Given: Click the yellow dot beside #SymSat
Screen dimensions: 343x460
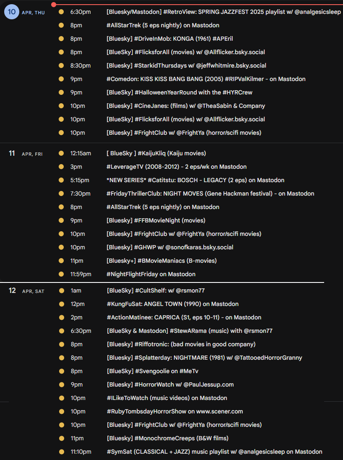Looking at the screenshot, I should point(62,452).
